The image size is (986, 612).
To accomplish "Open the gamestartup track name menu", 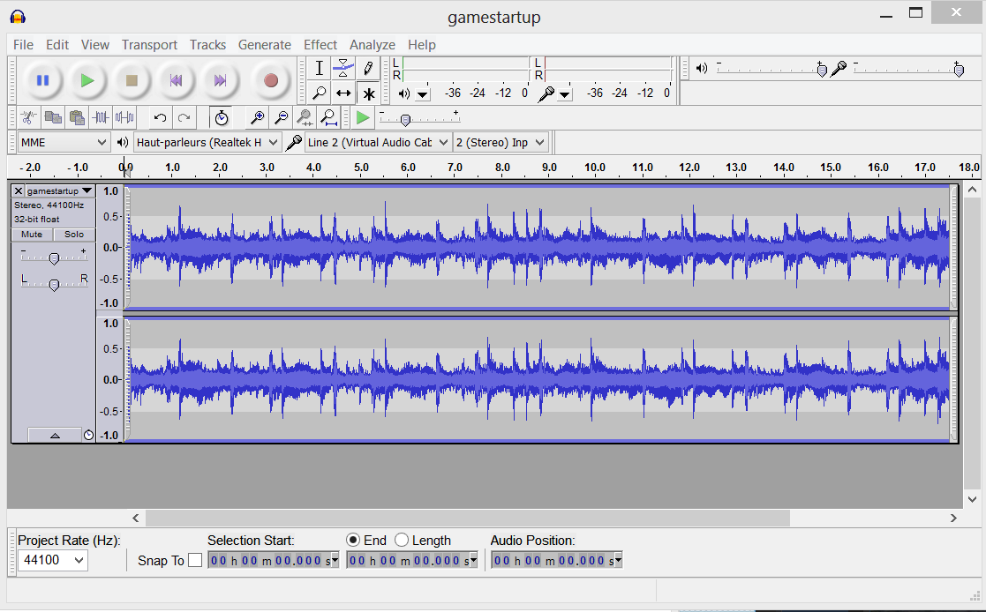I will coord(60,190).
